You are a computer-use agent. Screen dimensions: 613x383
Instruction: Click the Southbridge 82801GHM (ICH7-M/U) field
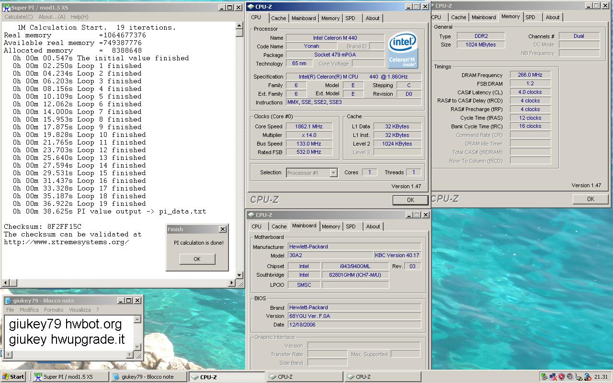pos(355,275)
